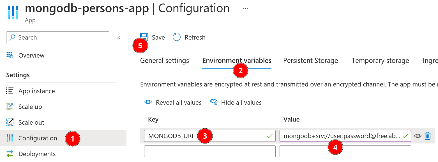Toggle visibility of the MONGODB_URI value
The width and height of the screenshot is (438, 162).
click(418, 136)
